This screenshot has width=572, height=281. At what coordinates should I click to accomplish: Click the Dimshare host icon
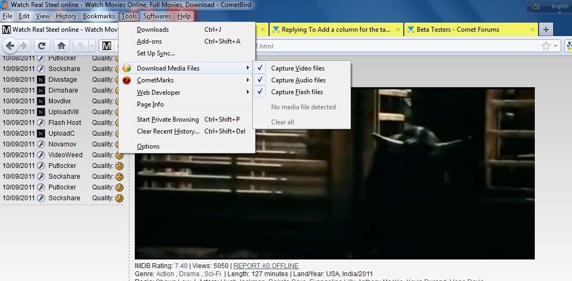click(x=41, y=90)
